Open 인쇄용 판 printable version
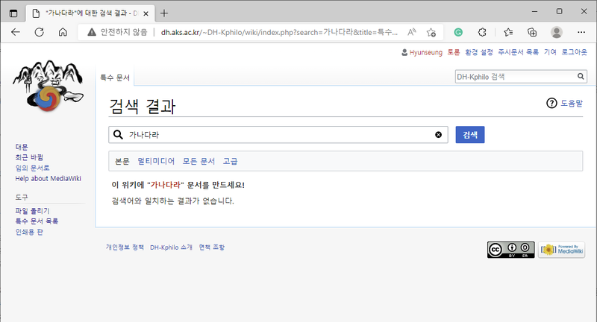Screen dimensions: 597x322 [x=29, y=232]
